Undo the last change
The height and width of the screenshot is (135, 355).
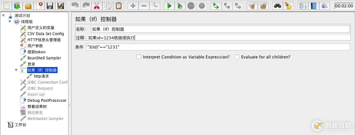[x=75, y=6]
